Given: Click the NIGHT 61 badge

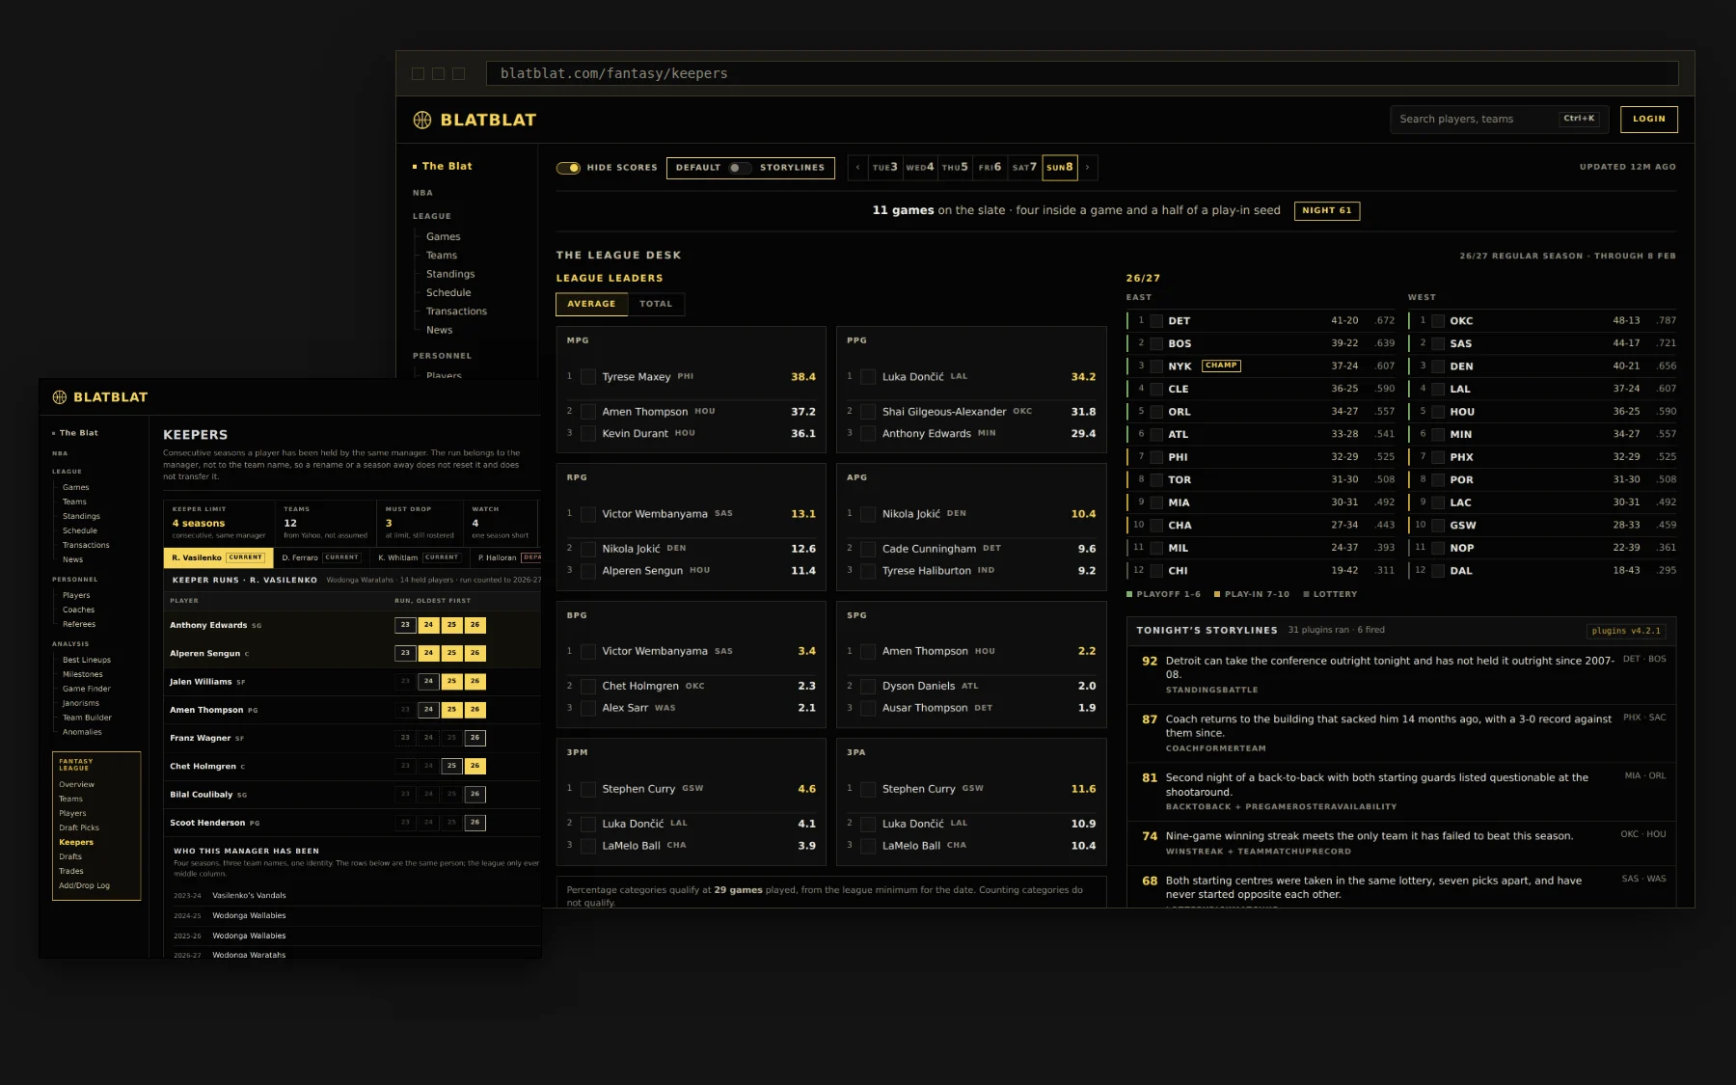Looking at the screenshot, I should tap(1327, 211).
